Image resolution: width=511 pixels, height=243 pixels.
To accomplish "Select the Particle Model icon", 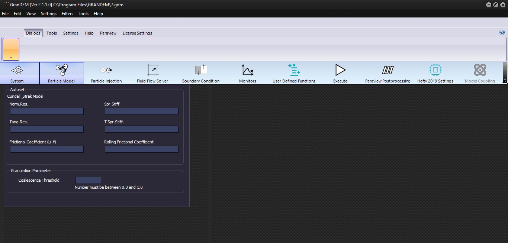I will click(61, 70).
